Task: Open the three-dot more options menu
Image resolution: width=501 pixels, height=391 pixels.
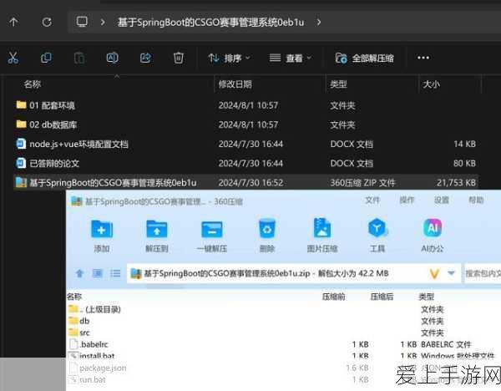Action: pyautogui.click(x=423, y=58)
